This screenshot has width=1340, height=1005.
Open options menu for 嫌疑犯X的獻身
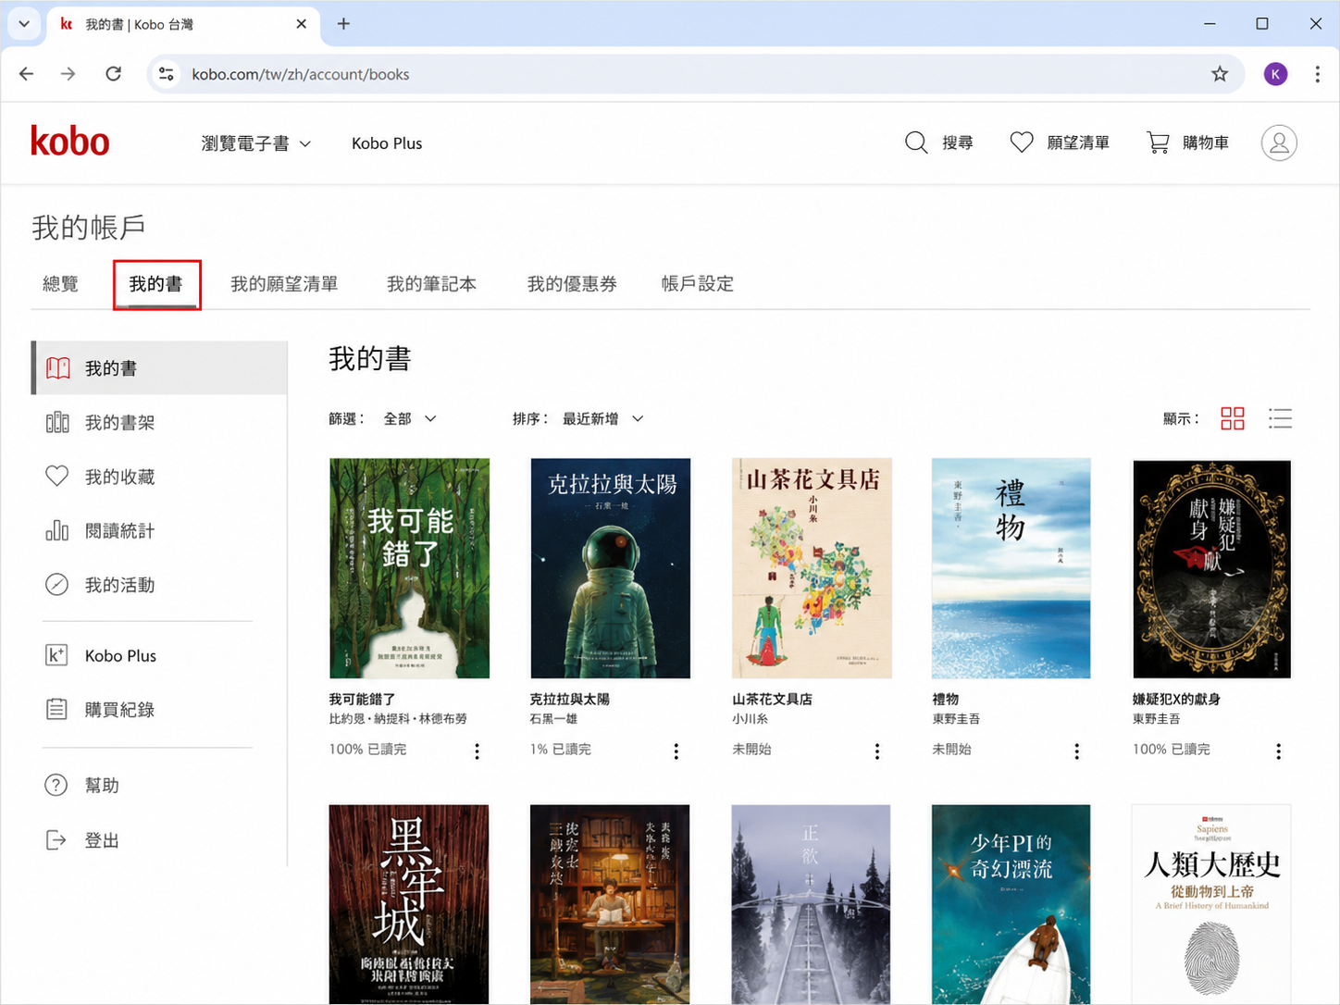[x=1278, y=751]
